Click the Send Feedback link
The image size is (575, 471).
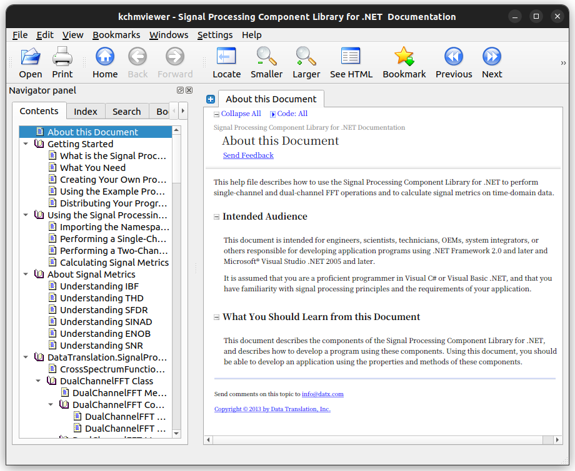point(248,155)
